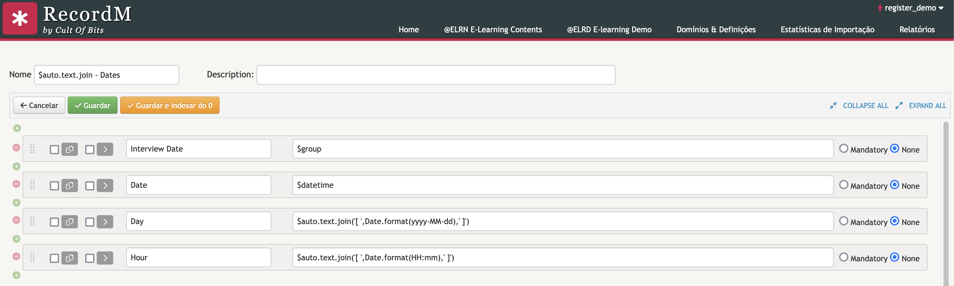Screen dimensions: 954x286
Task: Click the green add icon below the Interview Date row
Action: (16, 166)
